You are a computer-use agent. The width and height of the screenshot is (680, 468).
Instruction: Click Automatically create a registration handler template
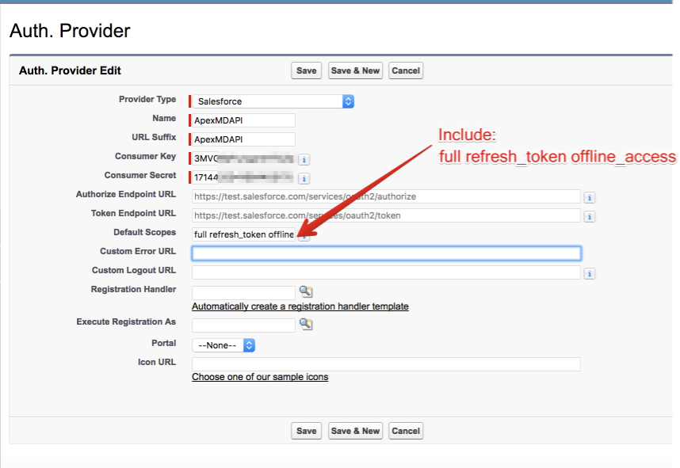pos(300,306)
